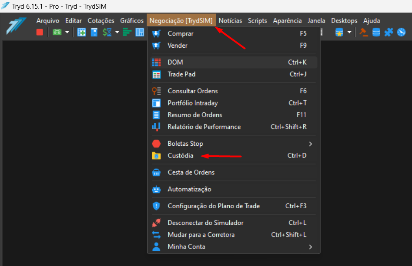
Task: Open the Scripts menu
Action: tap(258, 21)
